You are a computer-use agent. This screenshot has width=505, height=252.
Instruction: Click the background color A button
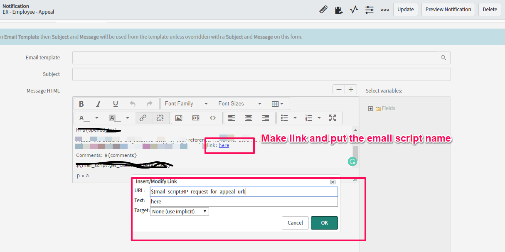coord(114,118)
